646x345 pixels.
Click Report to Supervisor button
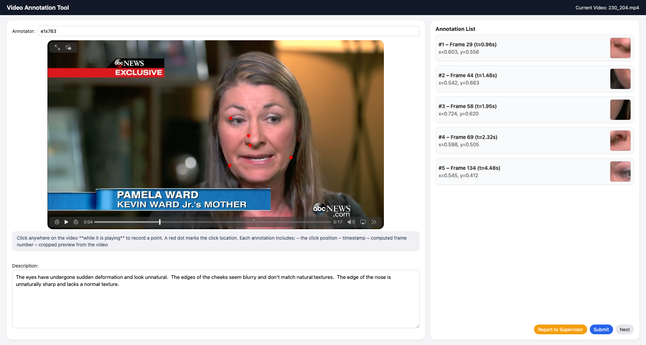[560, 330]
